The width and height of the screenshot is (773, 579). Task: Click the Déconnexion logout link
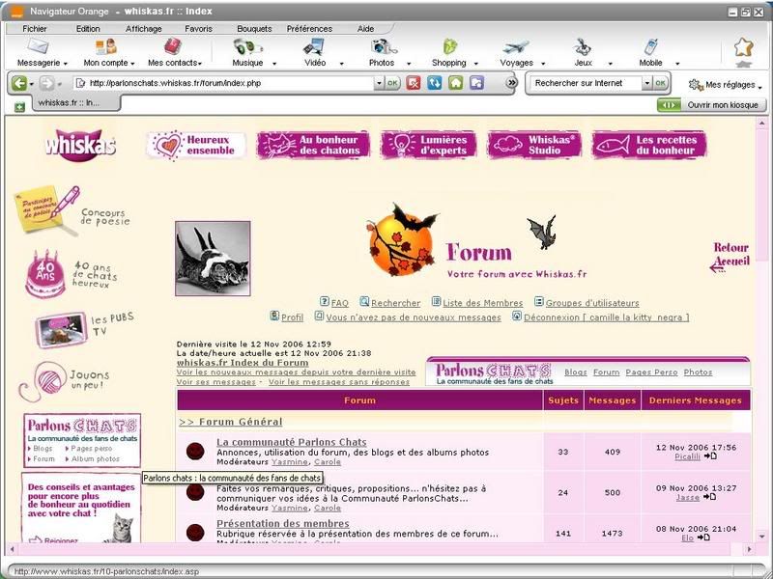click(x=607, y=317)
